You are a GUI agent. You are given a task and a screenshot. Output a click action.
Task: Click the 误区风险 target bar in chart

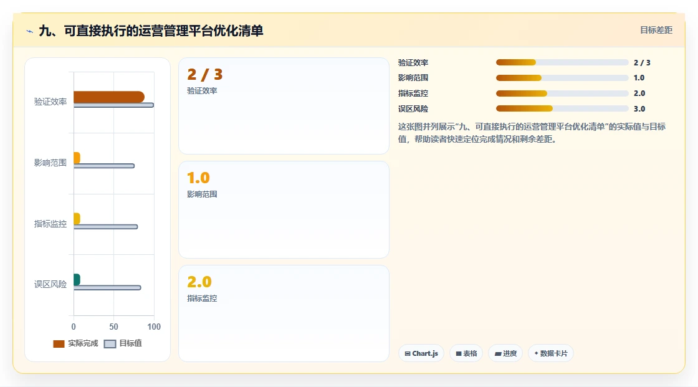pyautogui.click(x=107, y=288)
